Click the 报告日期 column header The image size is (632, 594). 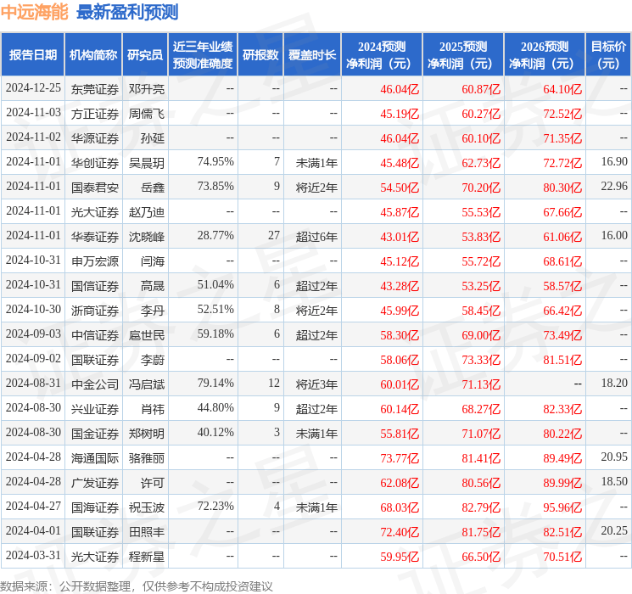point(32,54)
